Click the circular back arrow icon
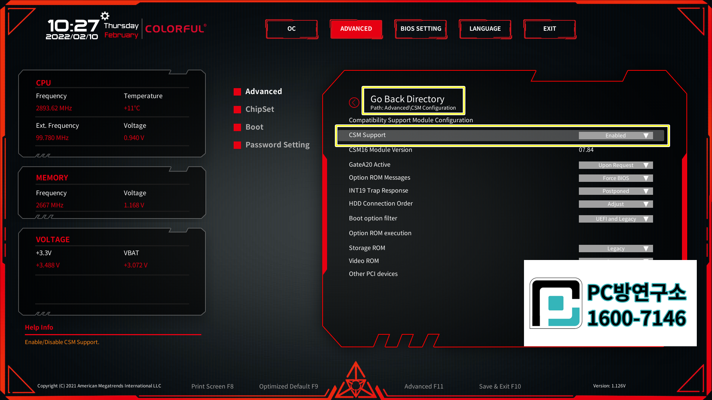 coord(354,103)
